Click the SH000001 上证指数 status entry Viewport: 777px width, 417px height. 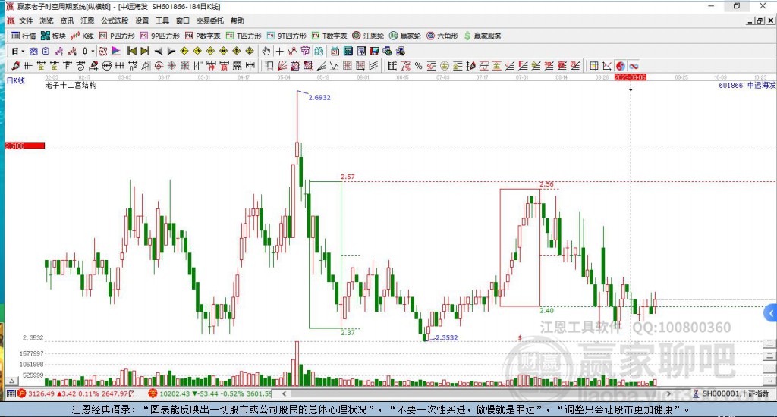coord(735,393)
